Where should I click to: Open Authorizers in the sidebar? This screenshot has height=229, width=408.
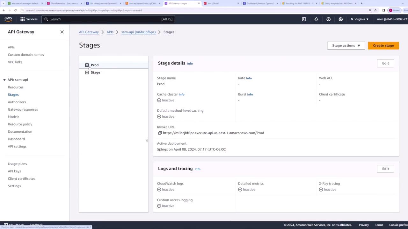click(17, 102)
